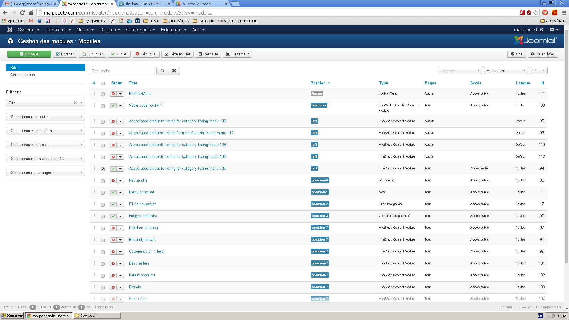
Task: Click the green published status icon for Menu principal
Action: (113, 193)
